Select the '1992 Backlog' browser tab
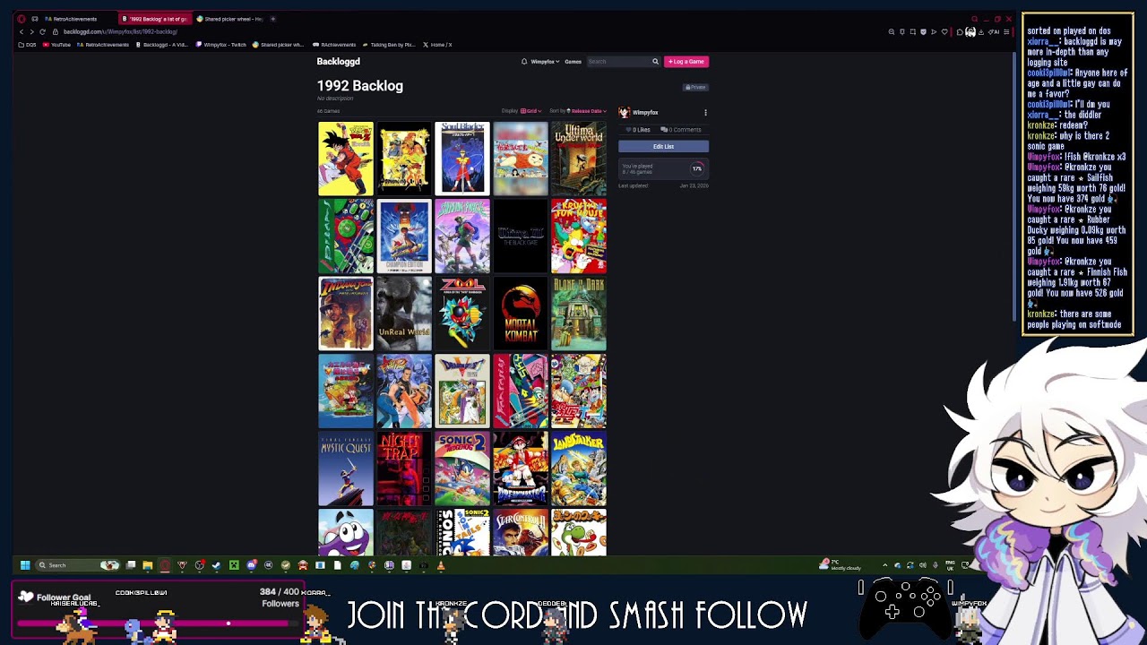1147x645 pixels. coord(155,19)
